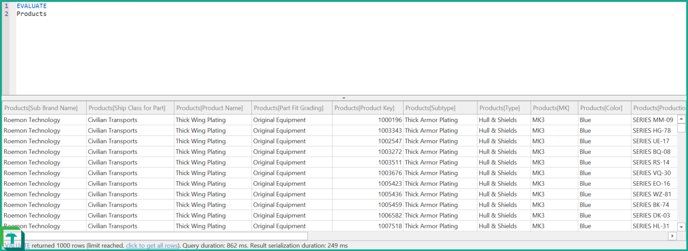Click the SERIES HG-78 cell
The height and width of the screenshot is (251, 688).
(654, 130)
